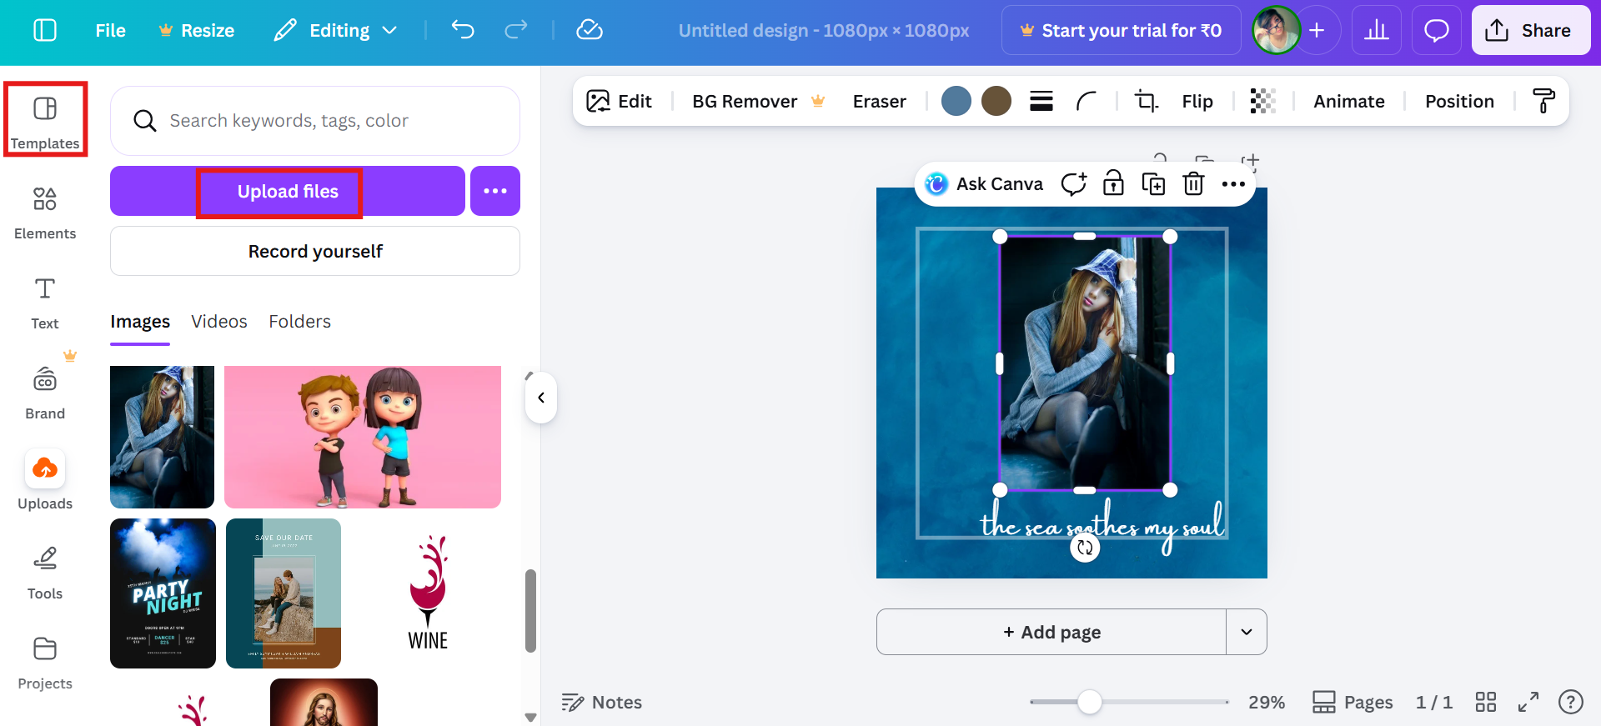Click the Untitled design title field

[x=823, y=31]
